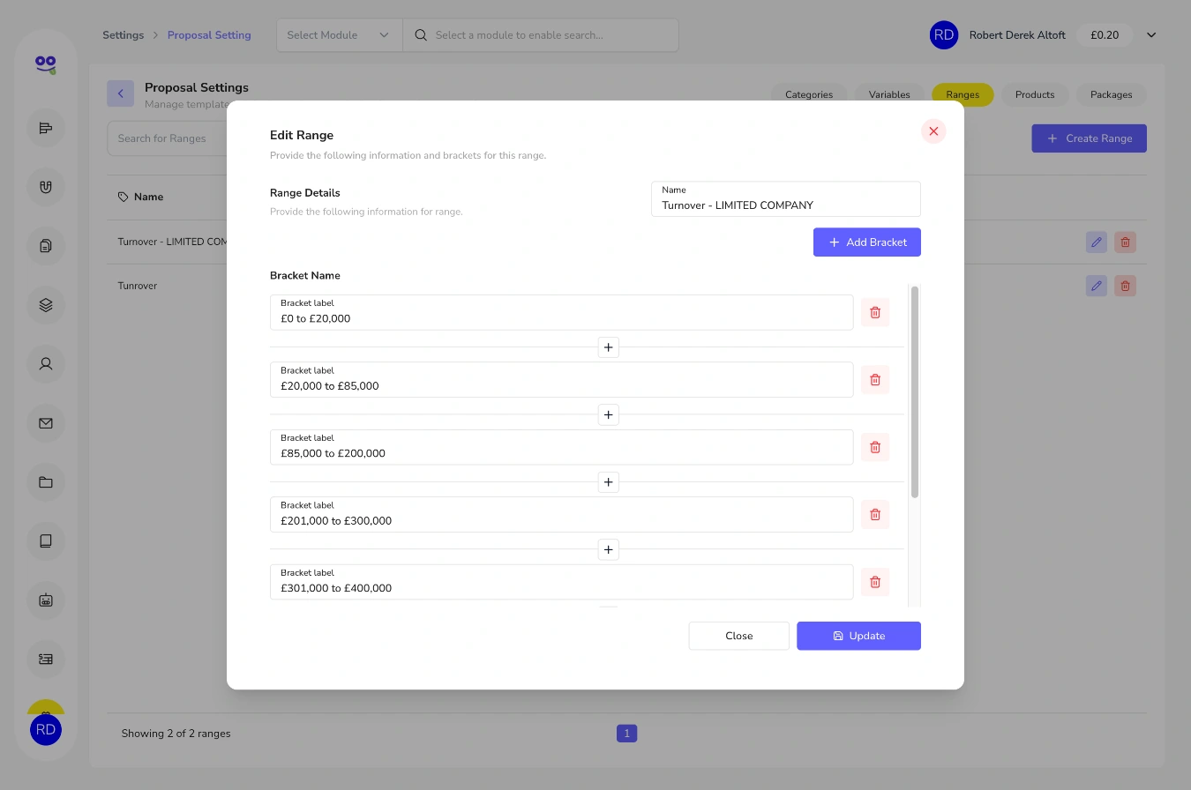1191x790 pixels.
Task: Open the folder icon in the sidebar
Action: (x=46, y=482)
